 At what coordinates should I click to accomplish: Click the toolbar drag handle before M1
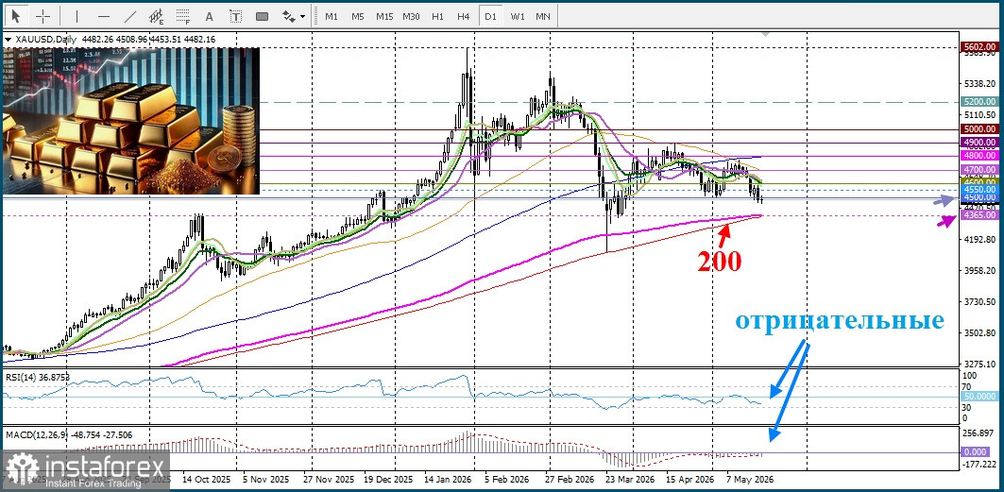click(x=317, y=16)
